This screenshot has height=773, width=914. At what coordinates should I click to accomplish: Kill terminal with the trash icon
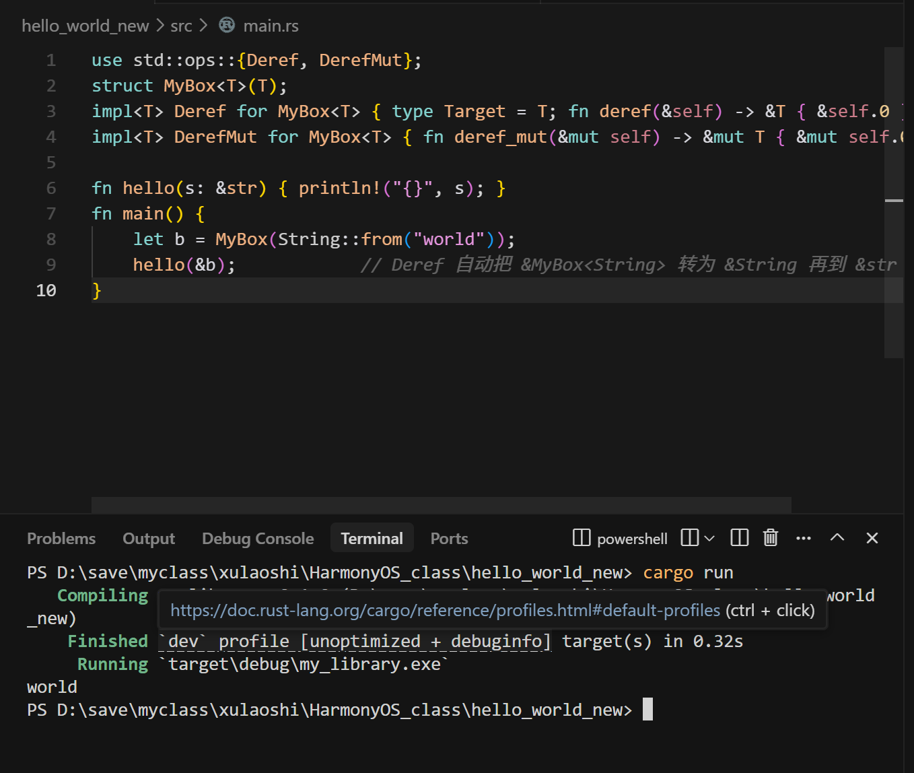point(771,537)
